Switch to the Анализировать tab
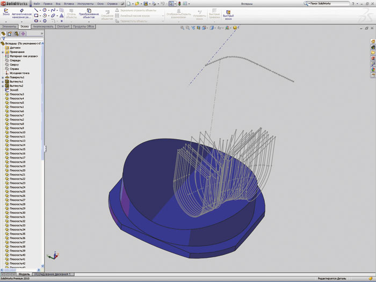 pos(42,26)
